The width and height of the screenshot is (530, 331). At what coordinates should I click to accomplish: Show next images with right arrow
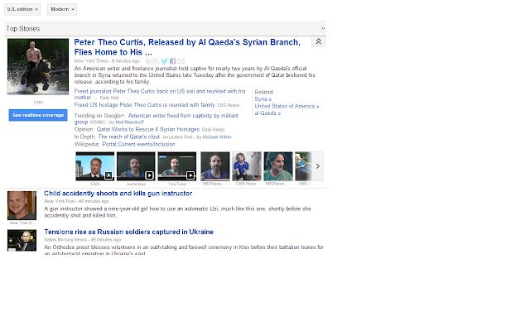tap(318, 166)
